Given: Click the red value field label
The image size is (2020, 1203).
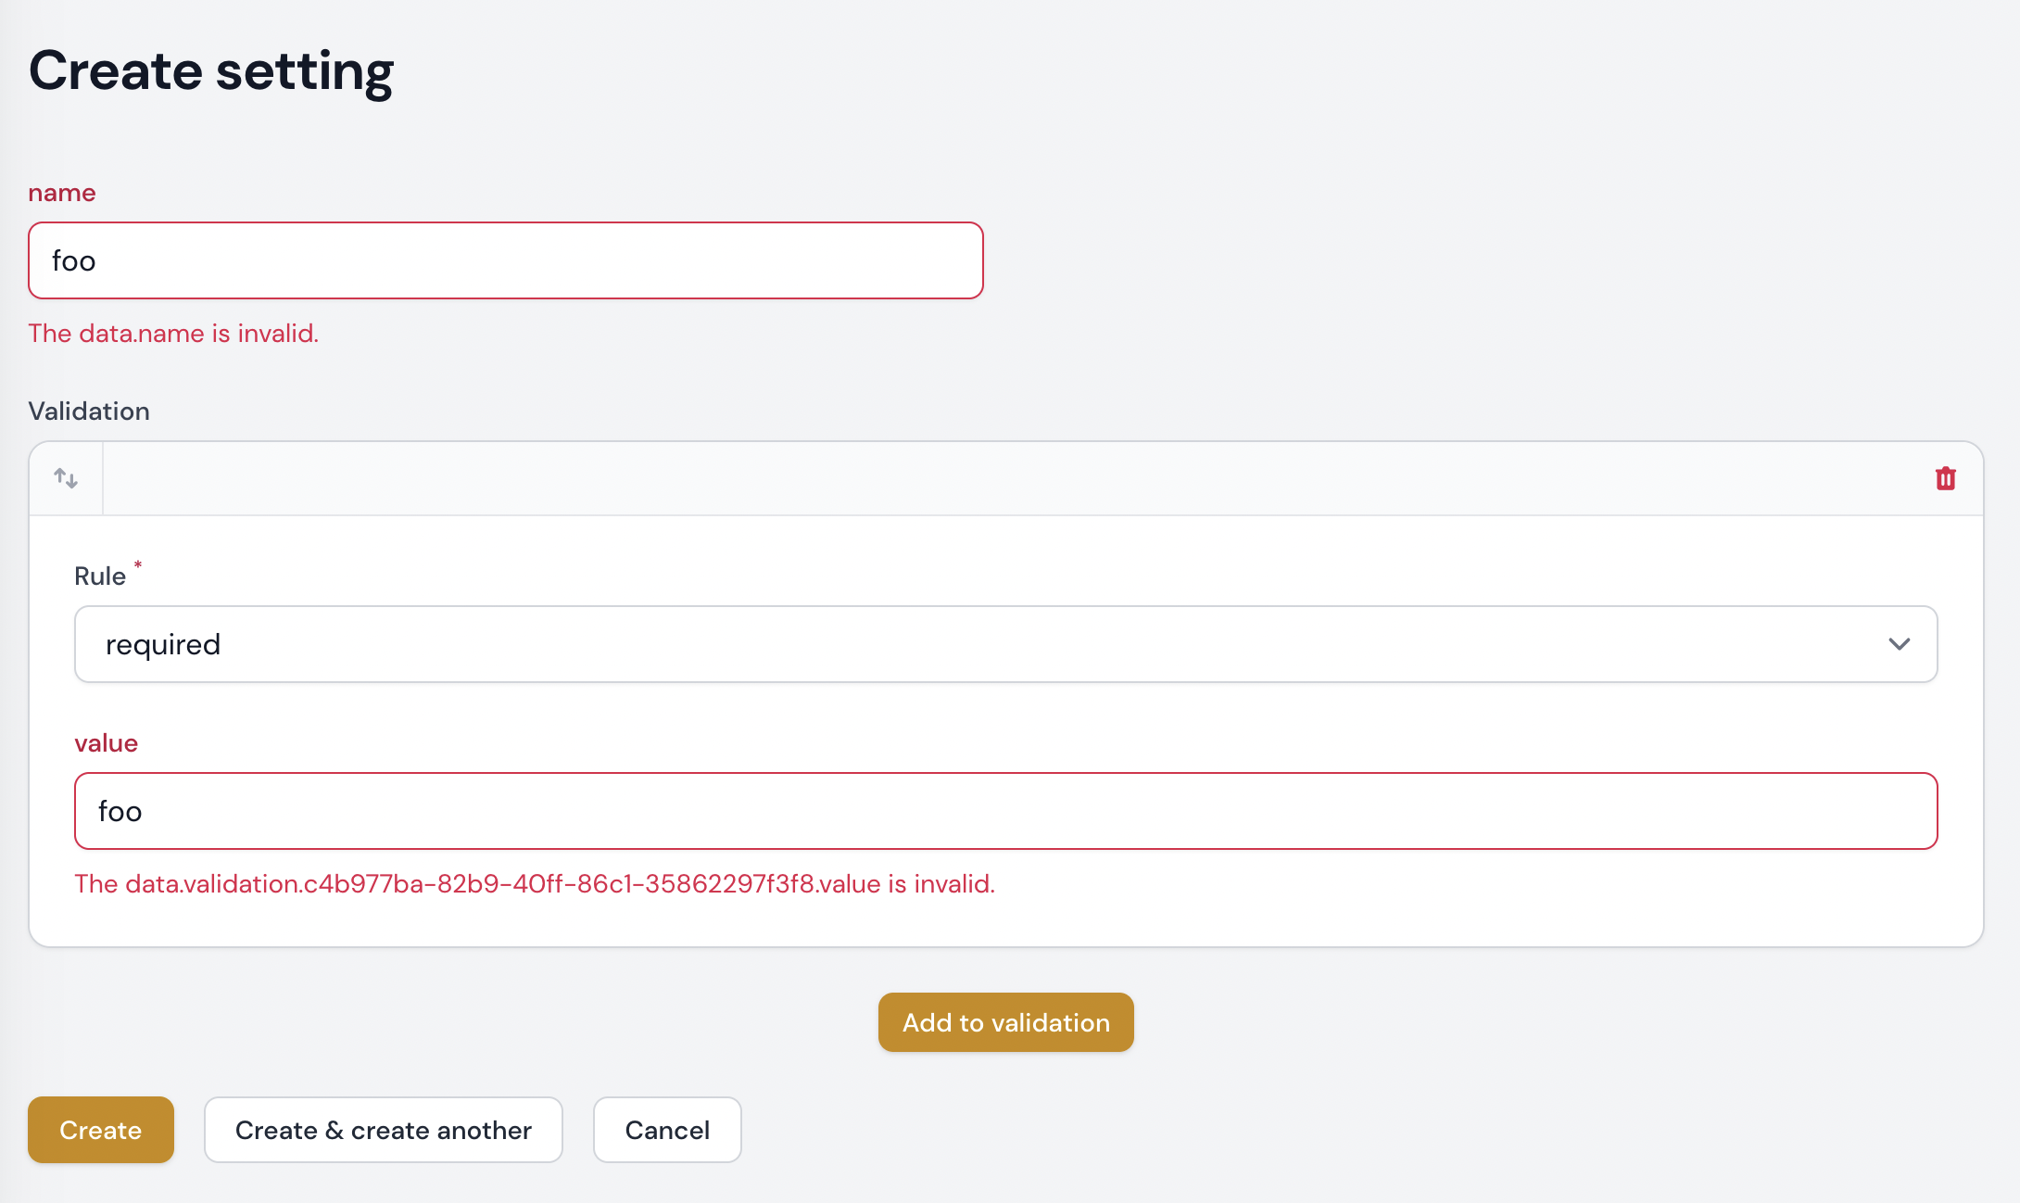Looking at the screenshot, I should pyautogui.click(x=106, y=743).
